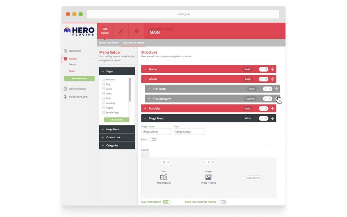Check the Blog page checkbox
Image resolution: width=347 pixels, height=217 pixels.
(103, 84)
